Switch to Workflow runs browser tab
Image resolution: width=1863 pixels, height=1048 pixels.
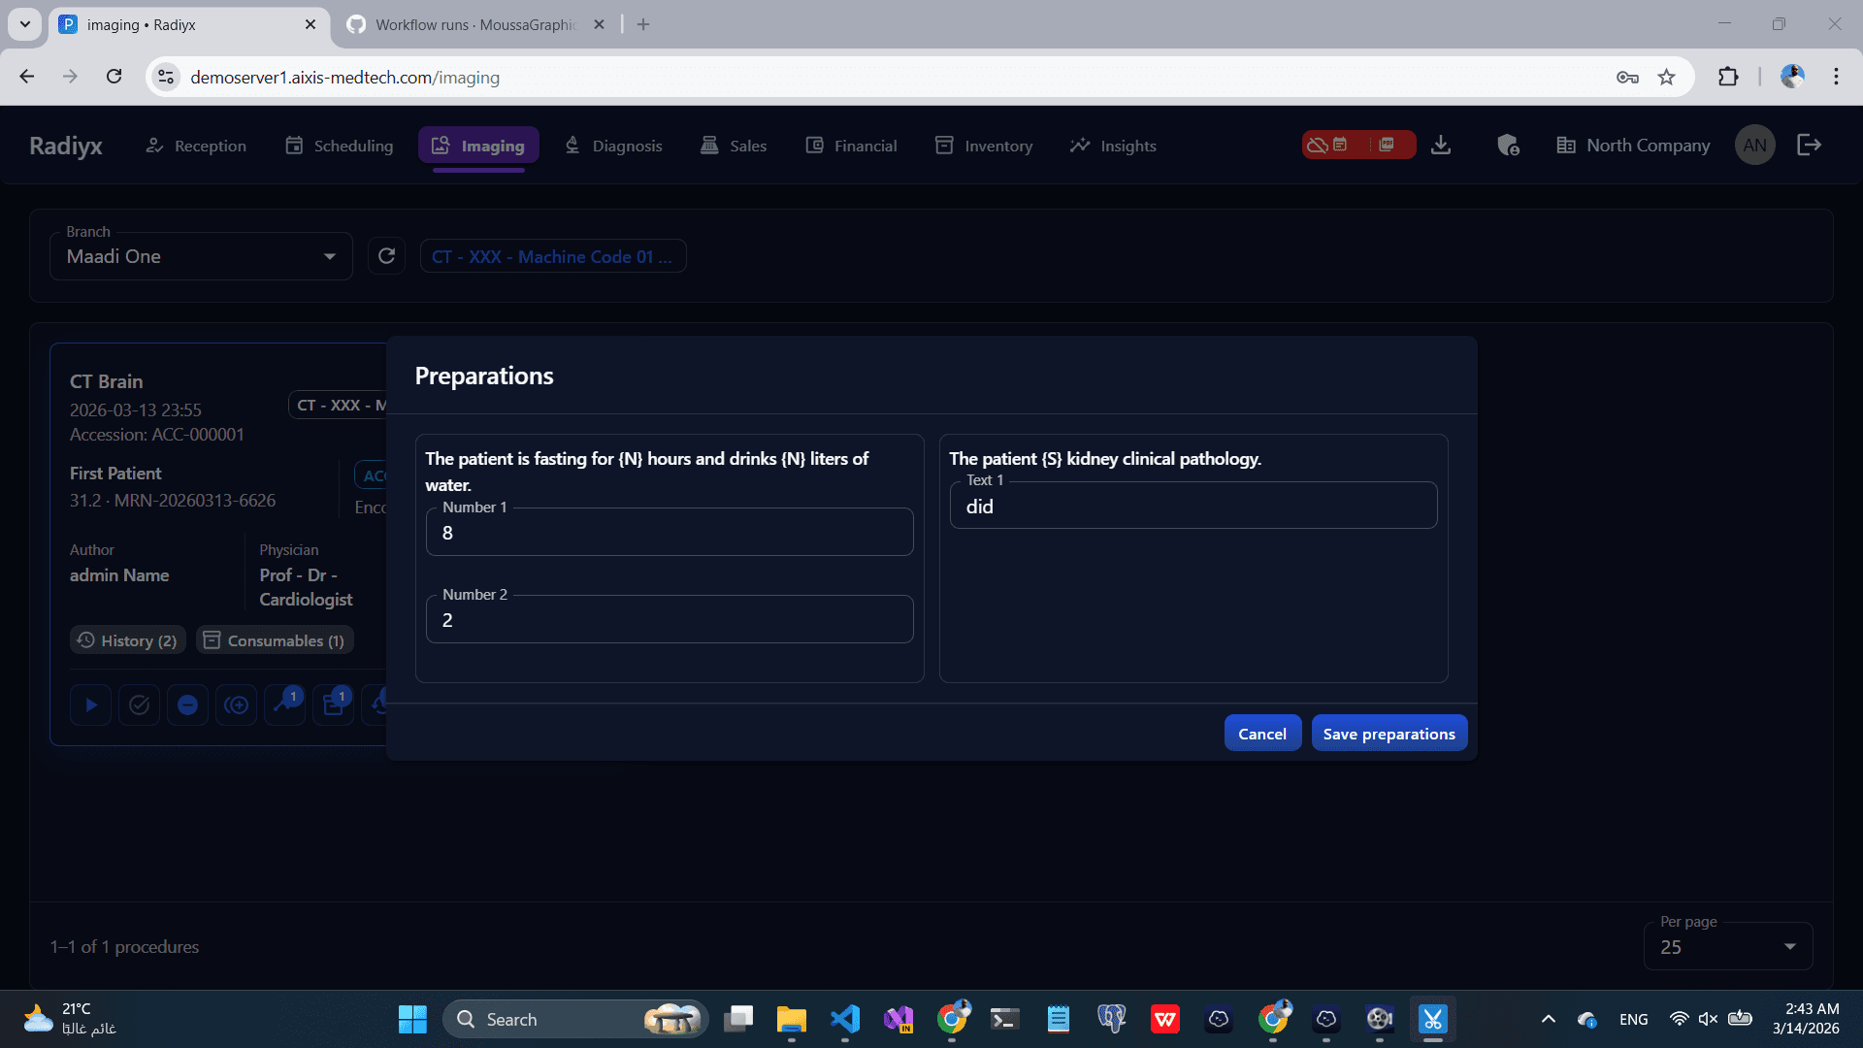475,25
